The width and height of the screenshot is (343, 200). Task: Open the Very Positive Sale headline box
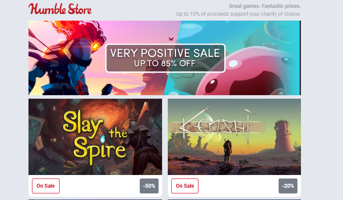(x=166, y=58)
